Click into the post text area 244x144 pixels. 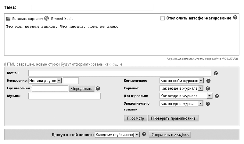pyautogui.click(x=122, y=39)
